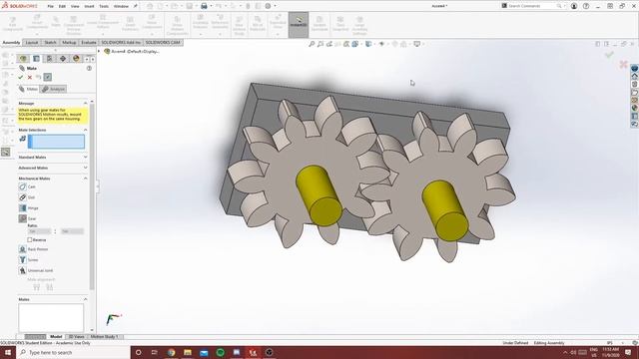Collapse the Mates list section
Image resolution: width=639 pixels, height=359 pixels.
(x=86, y=299)
